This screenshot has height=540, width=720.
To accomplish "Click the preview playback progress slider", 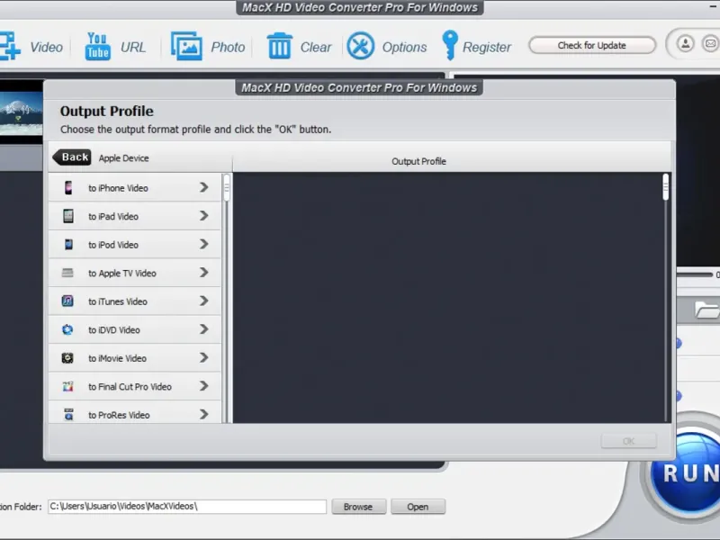I will coord(695,274).
